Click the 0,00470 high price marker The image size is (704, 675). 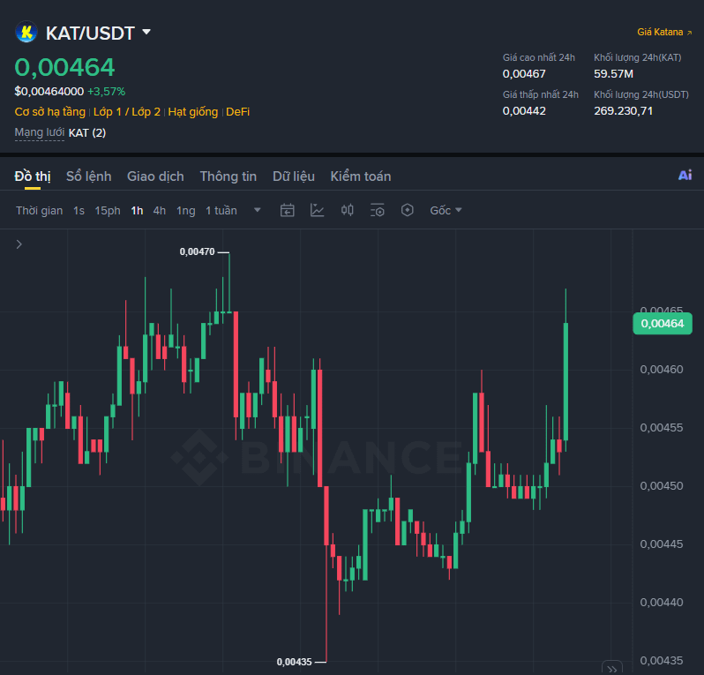[x=197, y=252]
